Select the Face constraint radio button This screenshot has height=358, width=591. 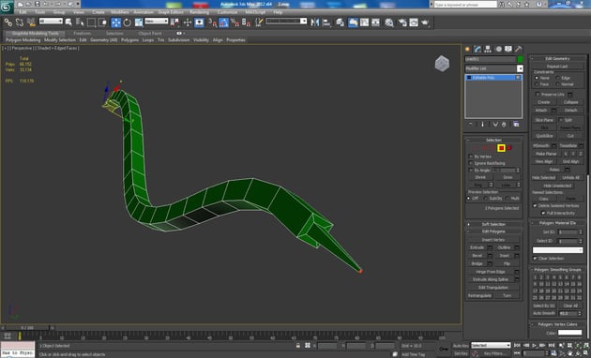537,84
